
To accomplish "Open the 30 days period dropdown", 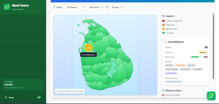I will (116, 7).
